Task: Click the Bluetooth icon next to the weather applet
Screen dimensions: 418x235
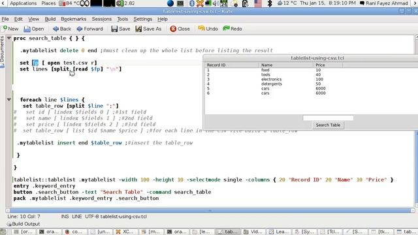Action: pyautogui.click(x=270, y=3)
